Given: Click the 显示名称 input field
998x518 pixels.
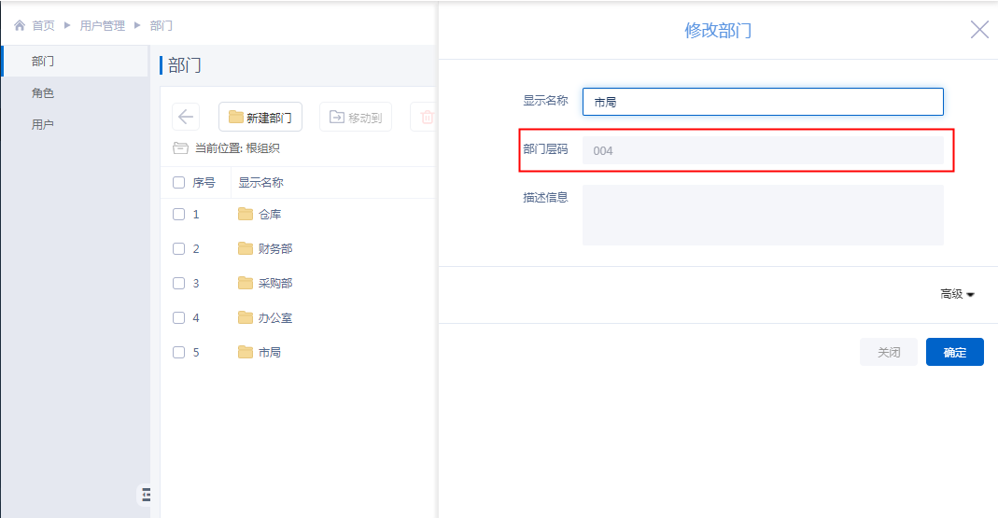Looking at the screenshot, I should [x=763, y=102].
